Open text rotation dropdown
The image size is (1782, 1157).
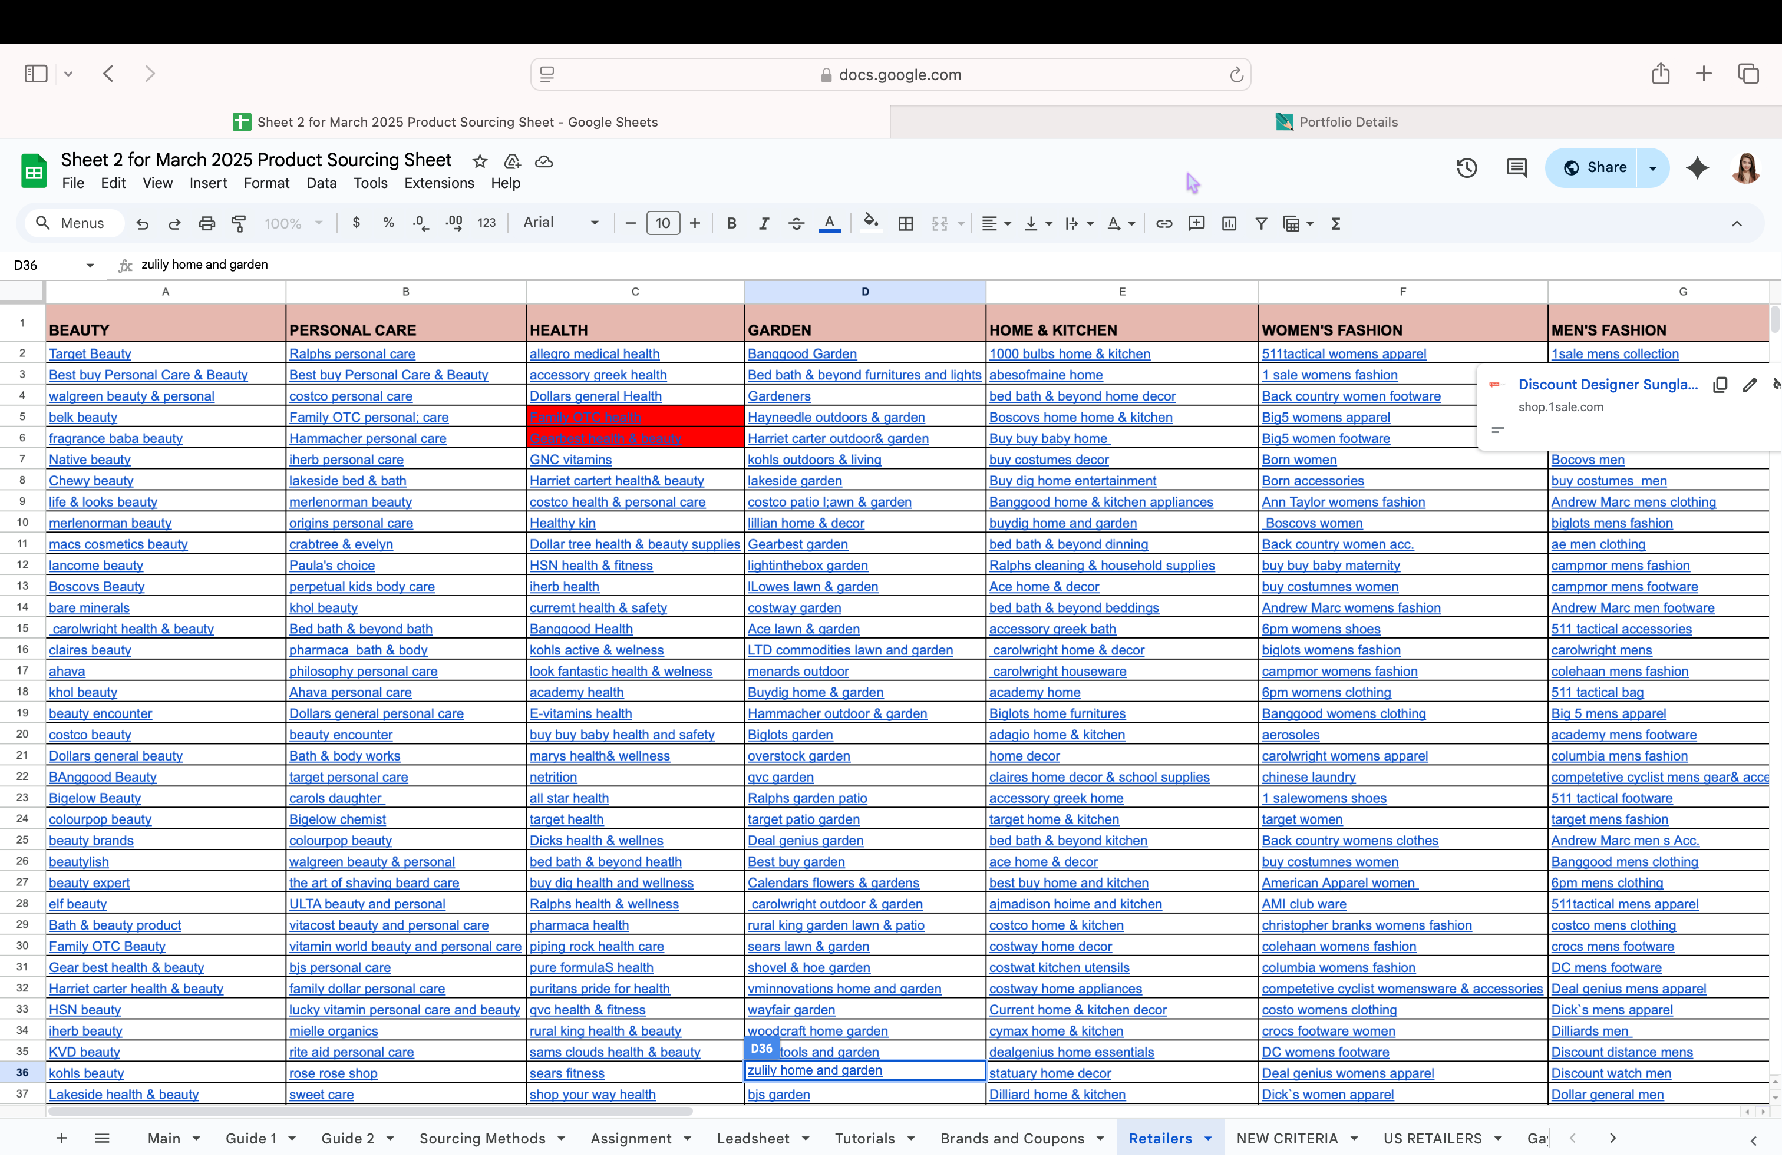[1120, 223]
